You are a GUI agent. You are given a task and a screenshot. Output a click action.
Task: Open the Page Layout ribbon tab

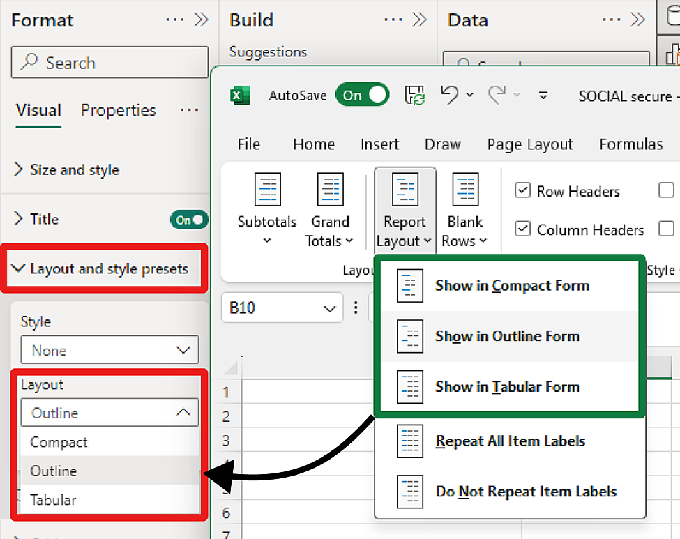click(530, 144)
